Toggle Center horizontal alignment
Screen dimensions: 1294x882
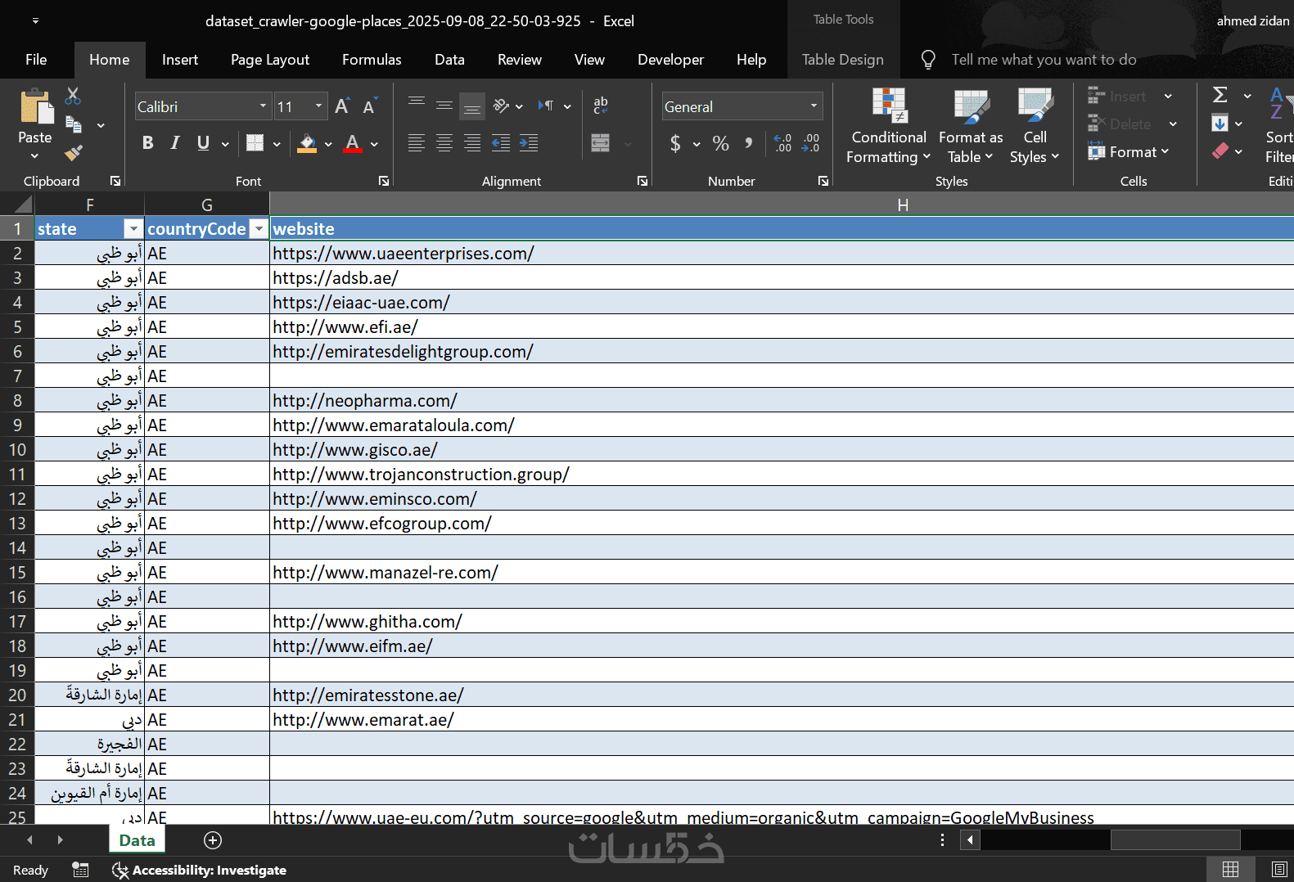tap(444, 143)
